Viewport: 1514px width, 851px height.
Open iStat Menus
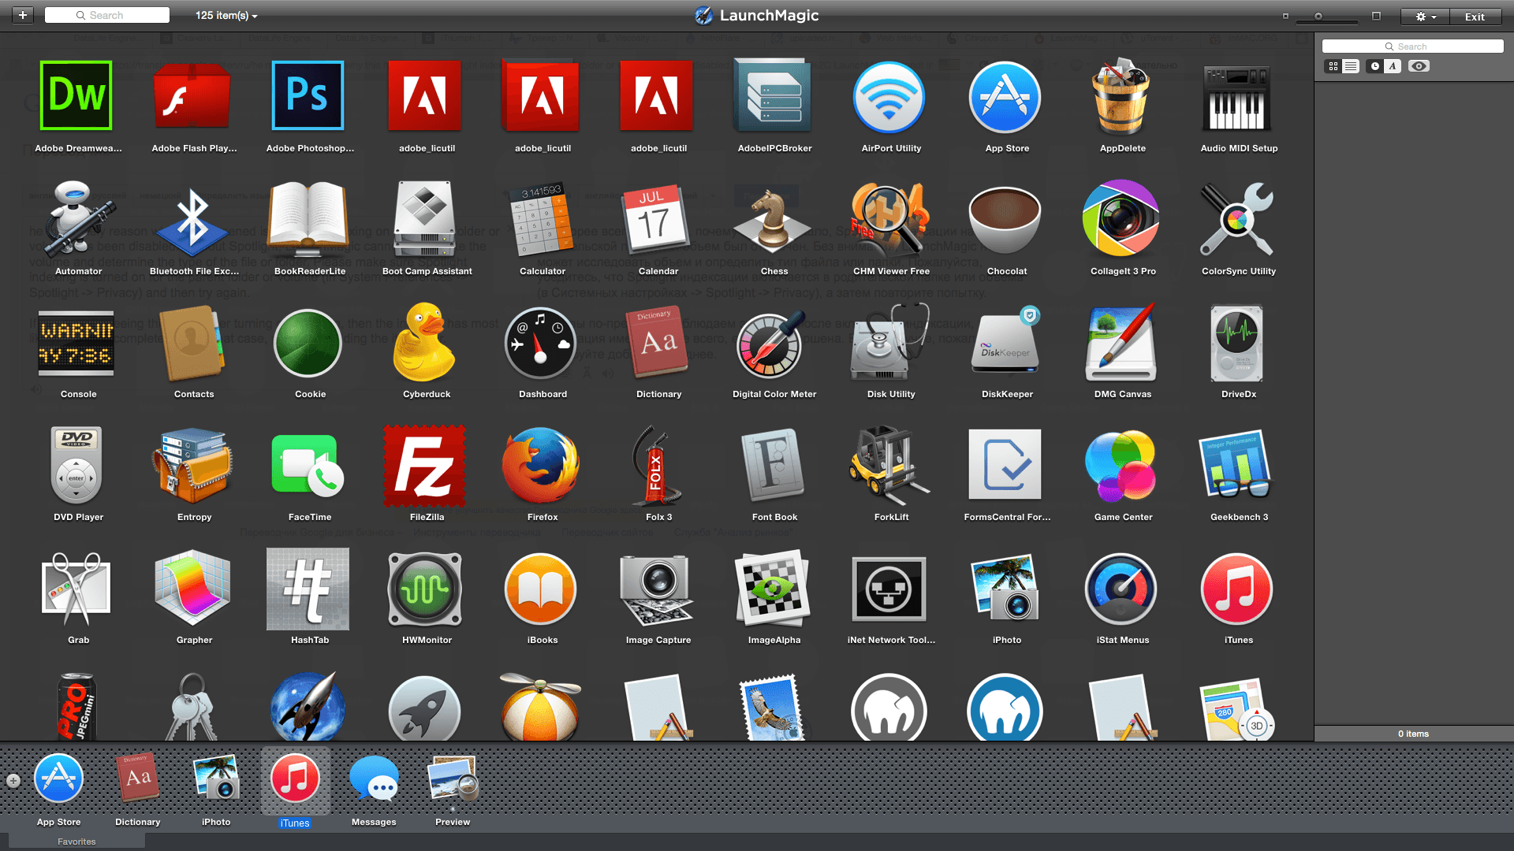coord(1121,588)
